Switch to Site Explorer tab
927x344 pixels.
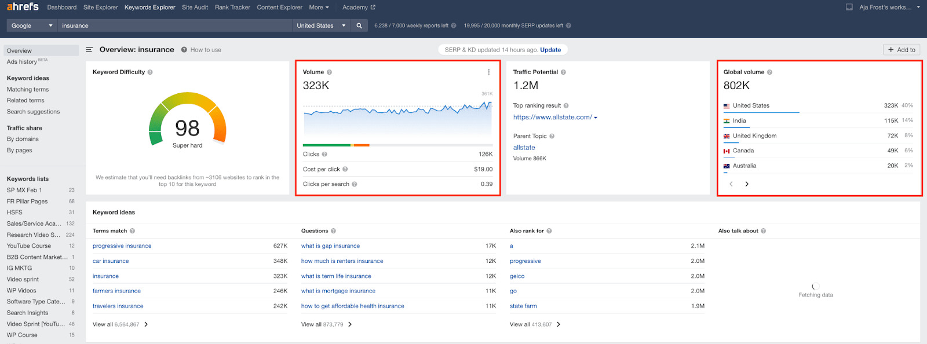point(100,8)
